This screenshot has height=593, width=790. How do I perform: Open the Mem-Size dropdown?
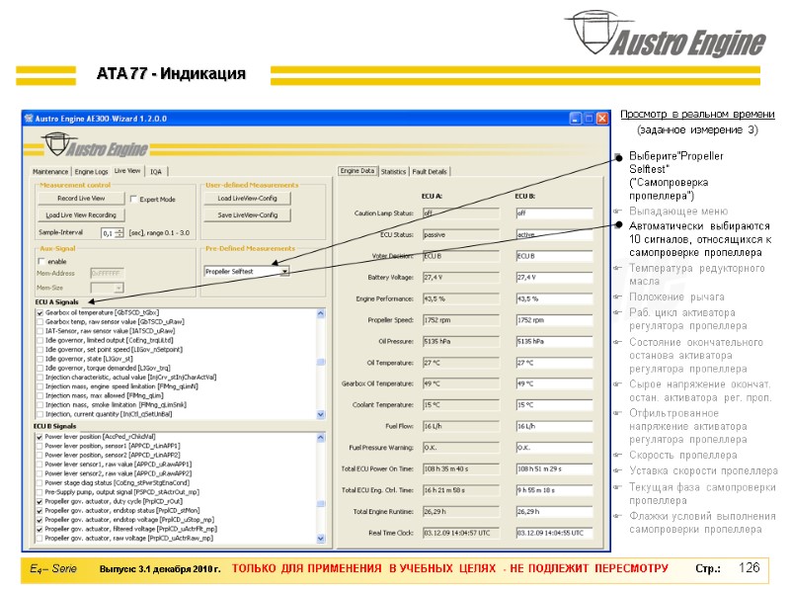pyautogui.click(x=118, y=288)
